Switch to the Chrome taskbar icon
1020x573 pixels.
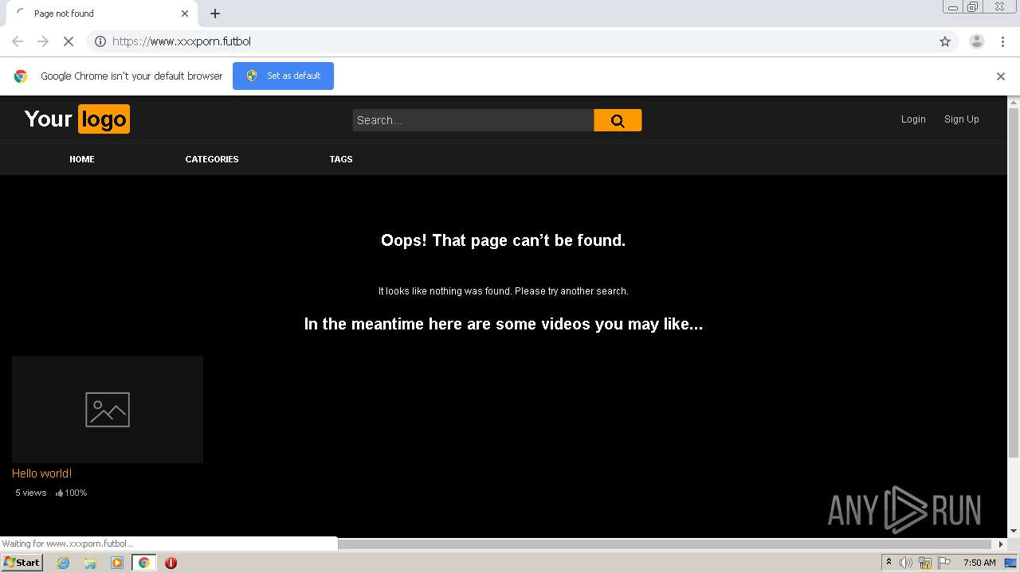143,563
